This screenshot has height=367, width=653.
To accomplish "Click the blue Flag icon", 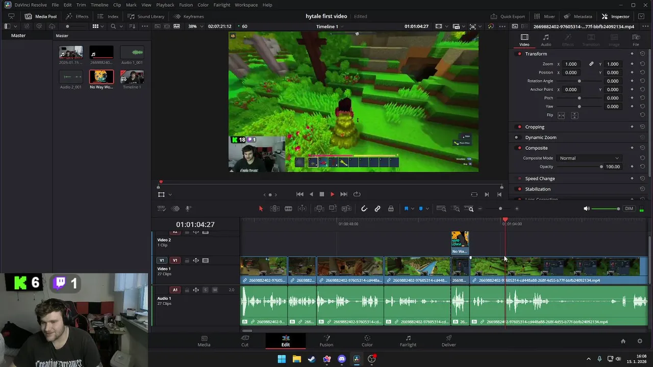I will [x=406, y=208].
